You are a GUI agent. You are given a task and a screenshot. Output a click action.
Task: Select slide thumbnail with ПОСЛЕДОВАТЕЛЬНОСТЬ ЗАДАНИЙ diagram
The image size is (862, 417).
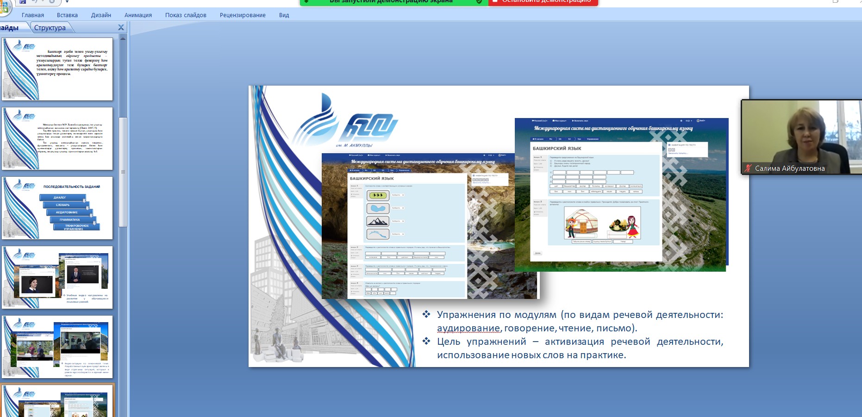[x=57, y=208]
